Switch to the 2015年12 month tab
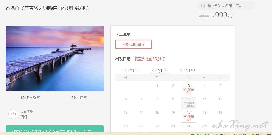The height and width of the screenshot is (135, 272). (x=159, y=70)
